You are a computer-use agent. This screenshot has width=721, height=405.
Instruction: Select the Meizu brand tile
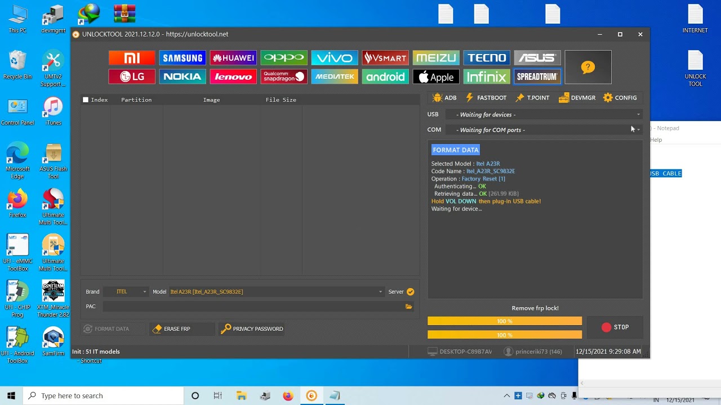point(436,58)
